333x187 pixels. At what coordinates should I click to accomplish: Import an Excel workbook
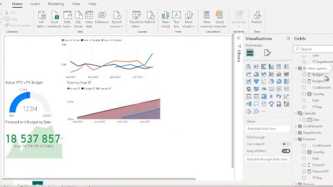pos(54,19)
